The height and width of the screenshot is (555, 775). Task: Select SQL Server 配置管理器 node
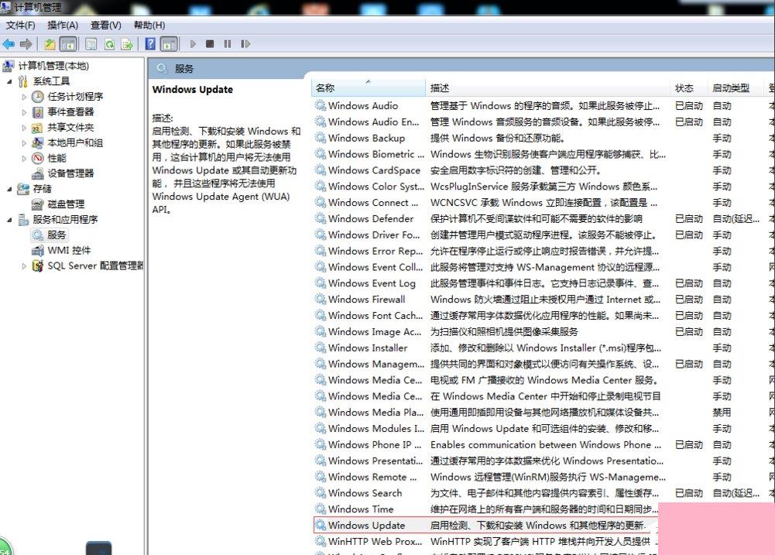pyautogui.click(x=95, y=266)
